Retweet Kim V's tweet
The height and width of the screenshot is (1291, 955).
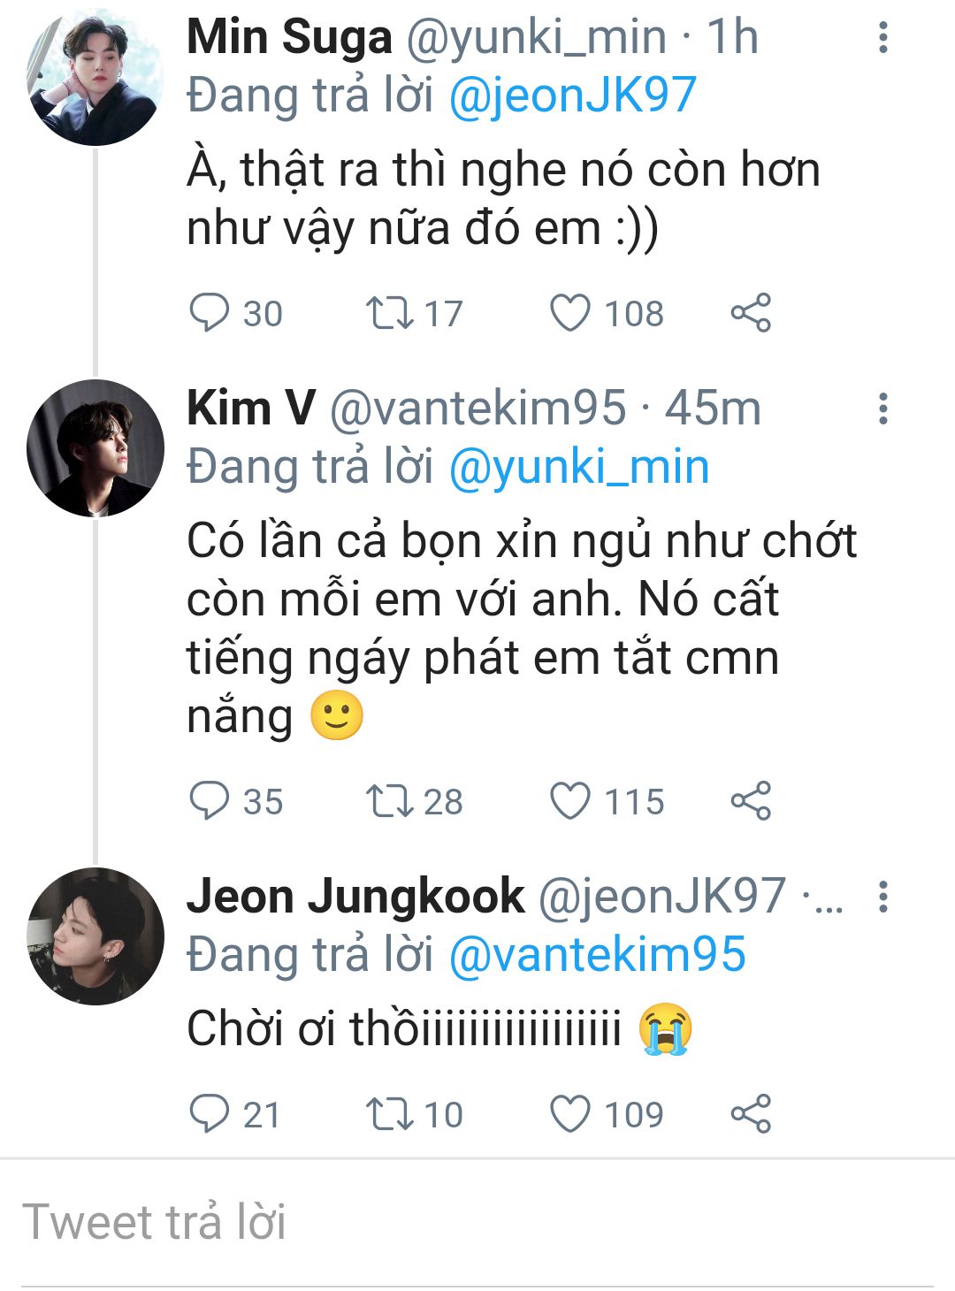[x=390, y=801]
